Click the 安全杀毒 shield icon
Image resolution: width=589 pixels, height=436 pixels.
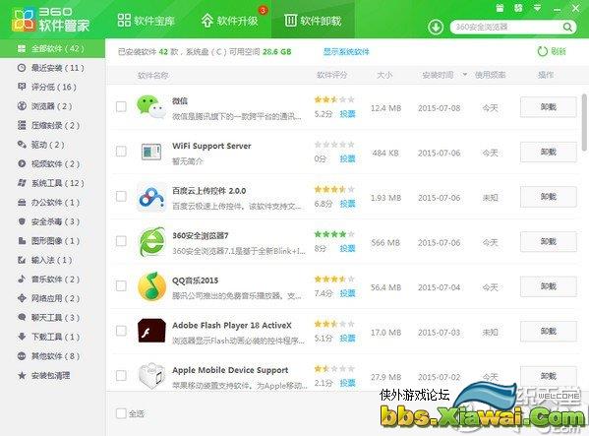click(22, 221)
